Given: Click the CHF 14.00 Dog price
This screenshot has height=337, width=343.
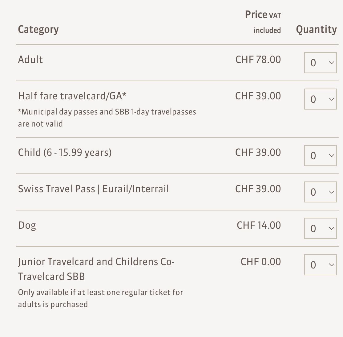Looking at the screenshot, I should point(259,225).
